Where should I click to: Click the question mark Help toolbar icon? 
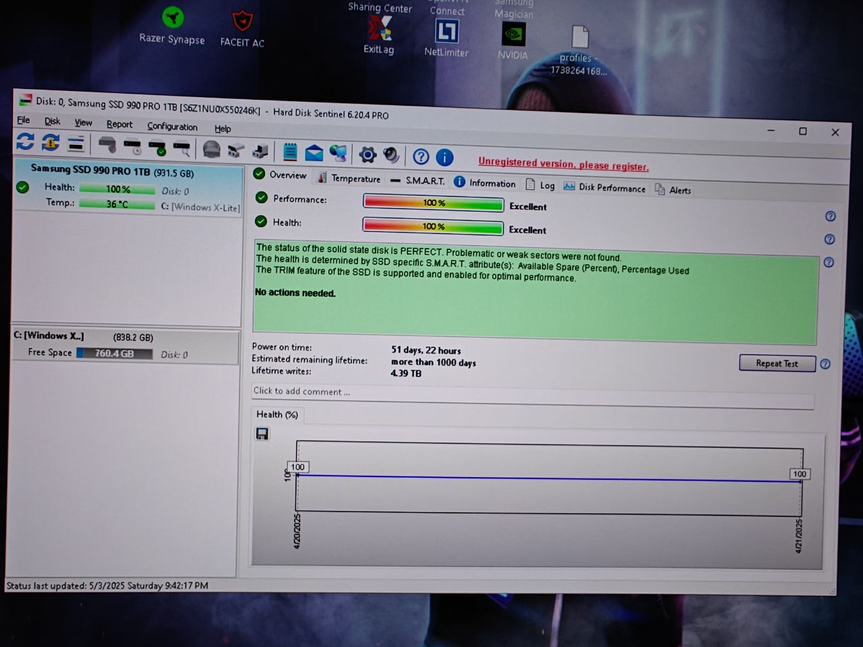(x=421, y=157)
